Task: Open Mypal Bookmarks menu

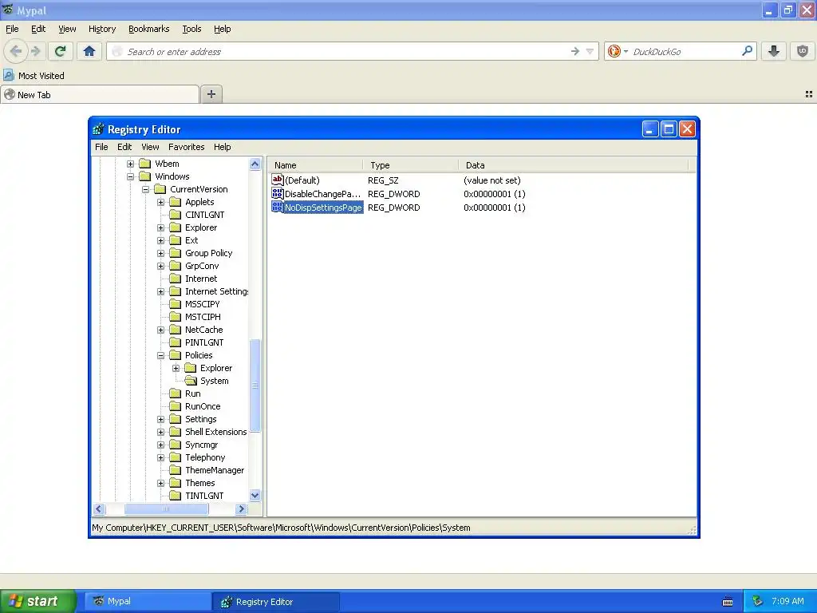Action: pyautogui.click(x=148, y=29)
